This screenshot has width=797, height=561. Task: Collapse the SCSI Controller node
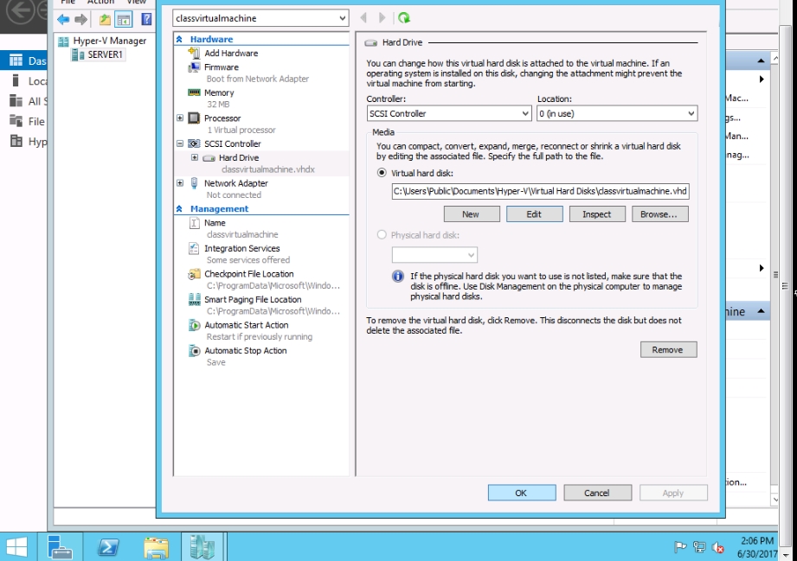click(x=180, y=144)
